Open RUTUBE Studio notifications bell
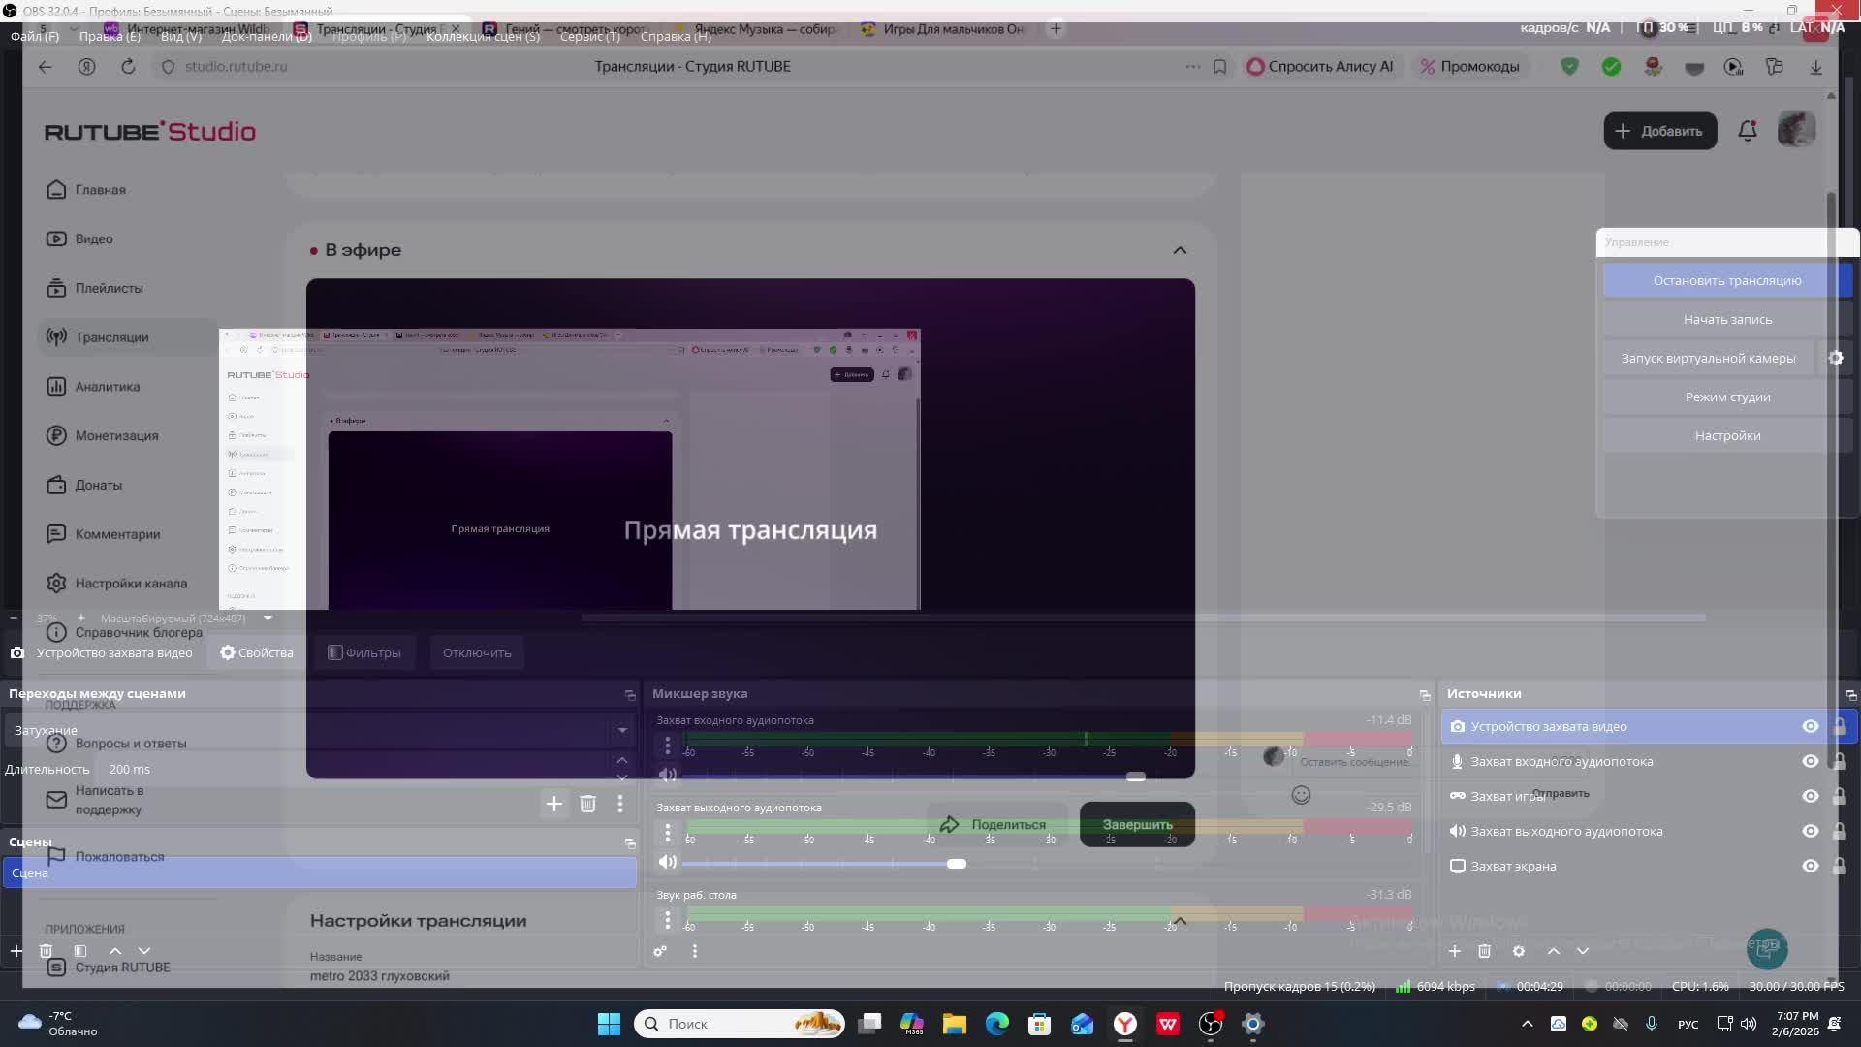 (x=1748, y=131)
